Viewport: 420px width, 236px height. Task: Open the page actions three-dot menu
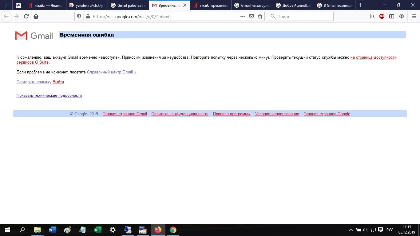243,17
